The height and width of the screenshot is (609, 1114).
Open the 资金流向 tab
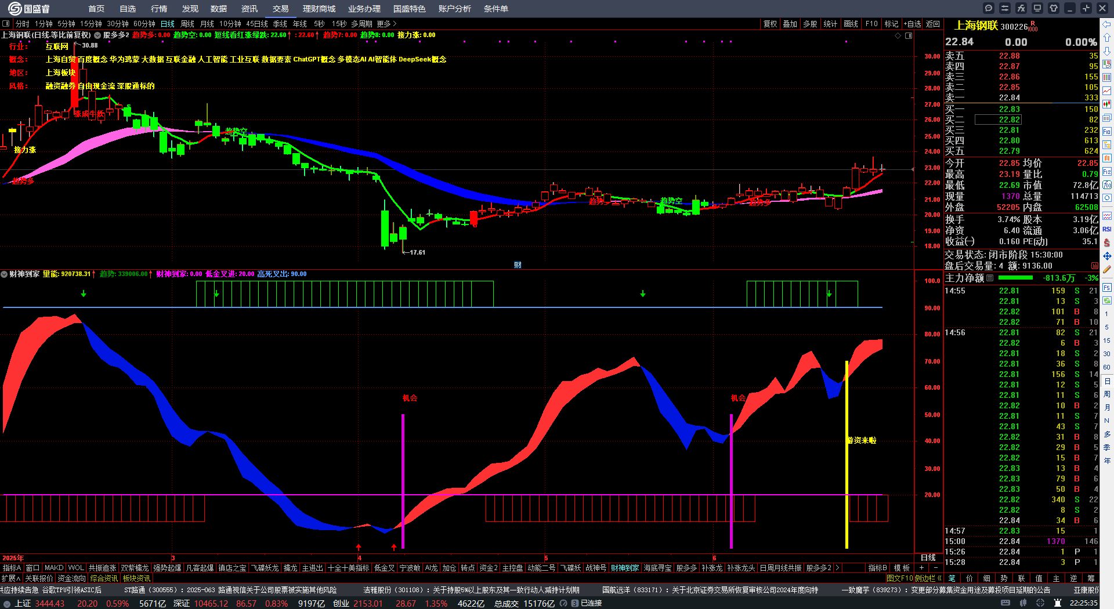(72, 578)
